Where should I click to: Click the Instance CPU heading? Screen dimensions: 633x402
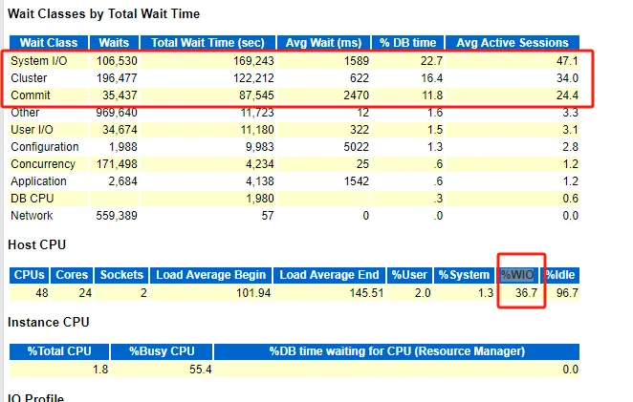49,322
